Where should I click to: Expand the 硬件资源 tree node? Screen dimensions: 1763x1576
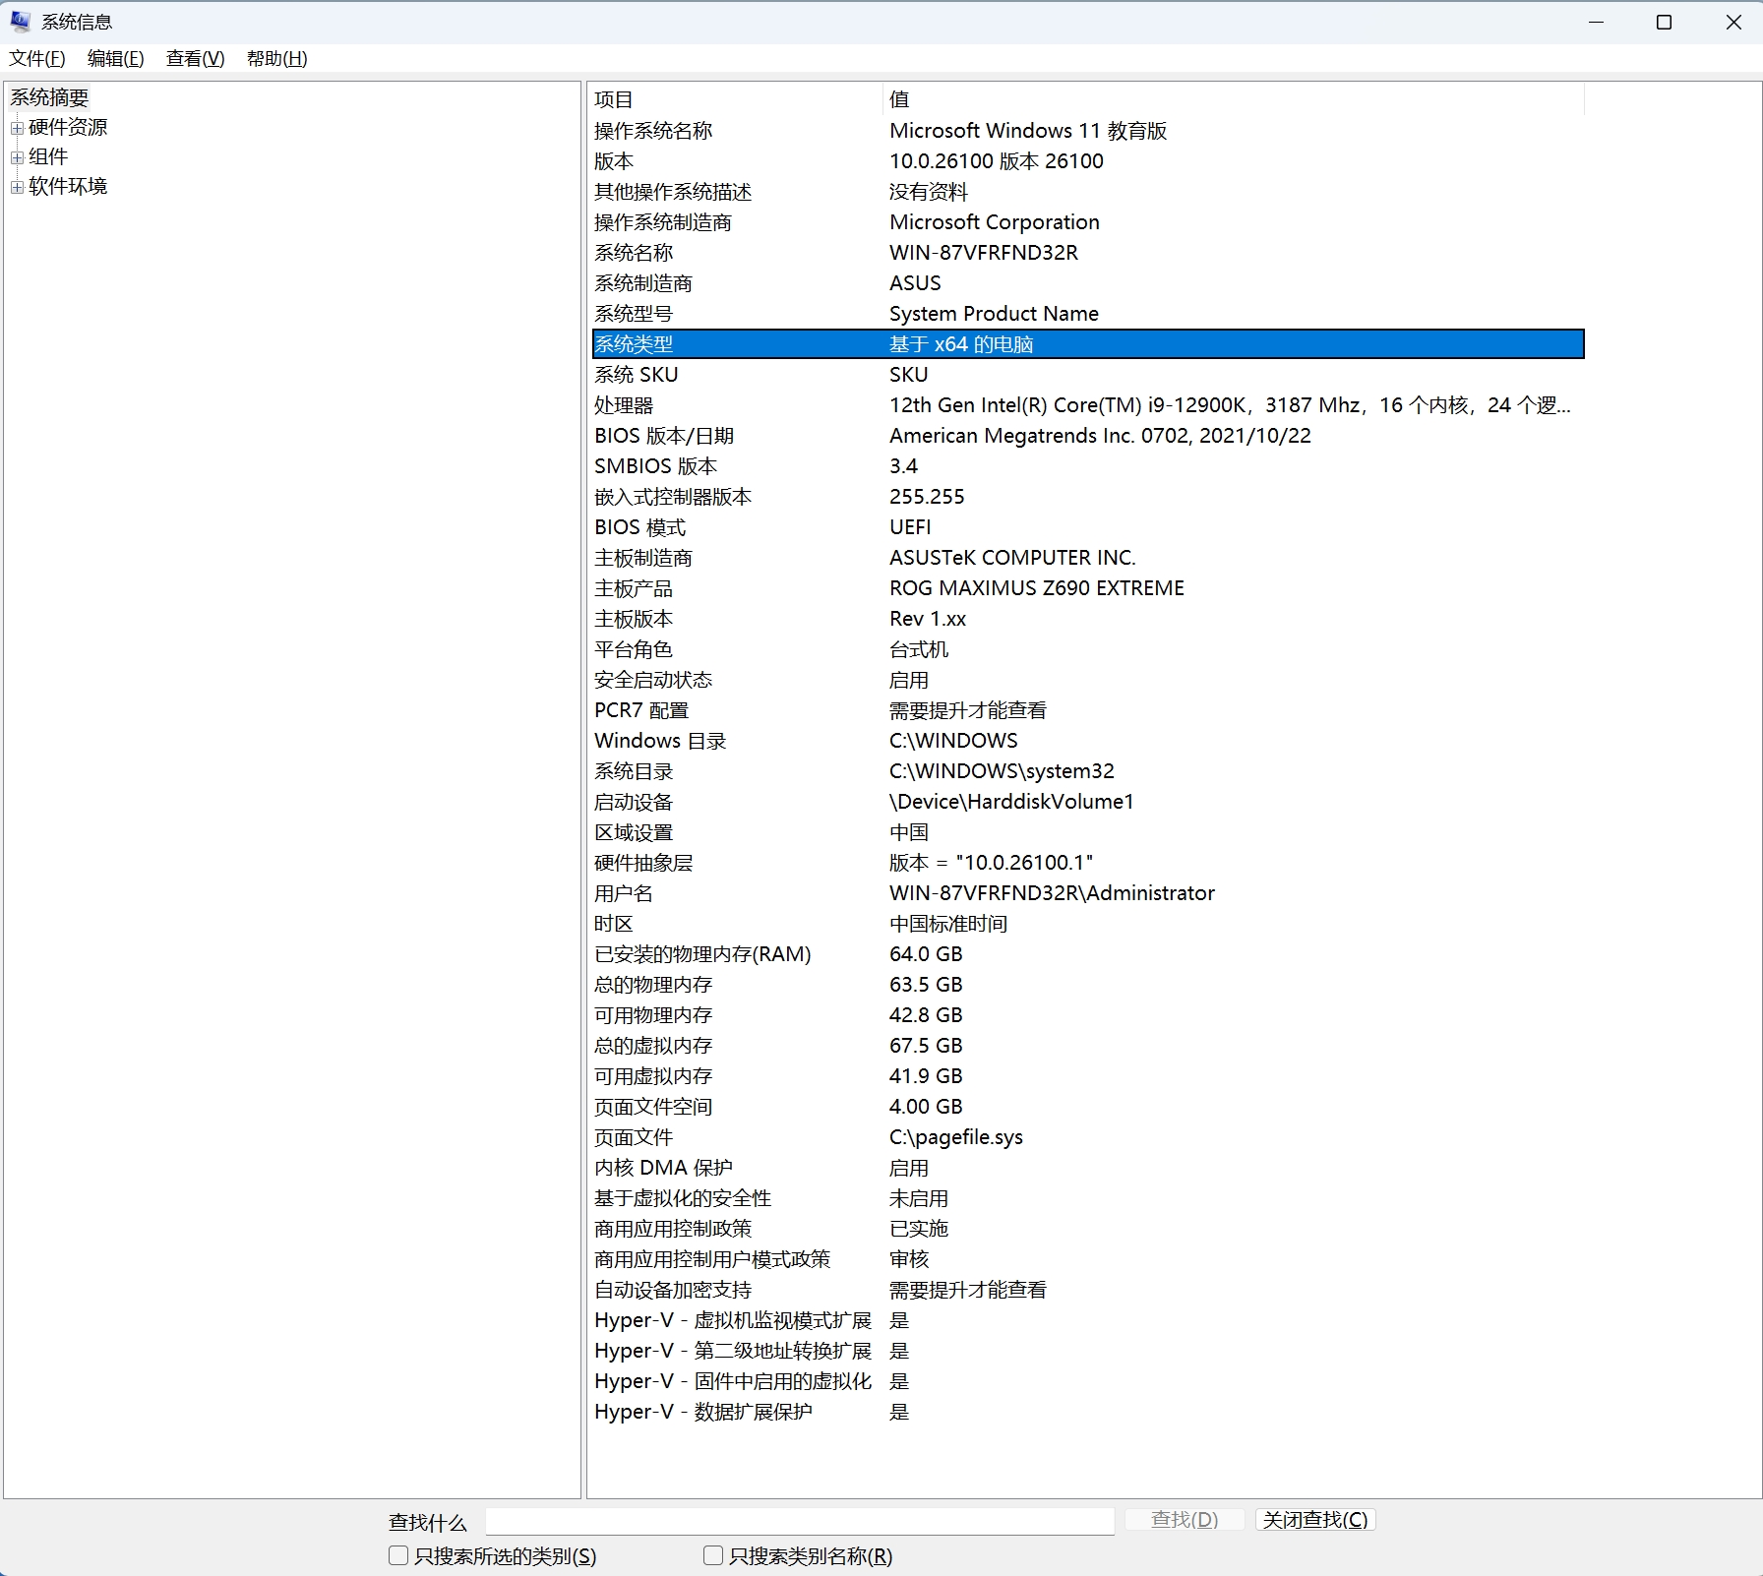[17, 128]
